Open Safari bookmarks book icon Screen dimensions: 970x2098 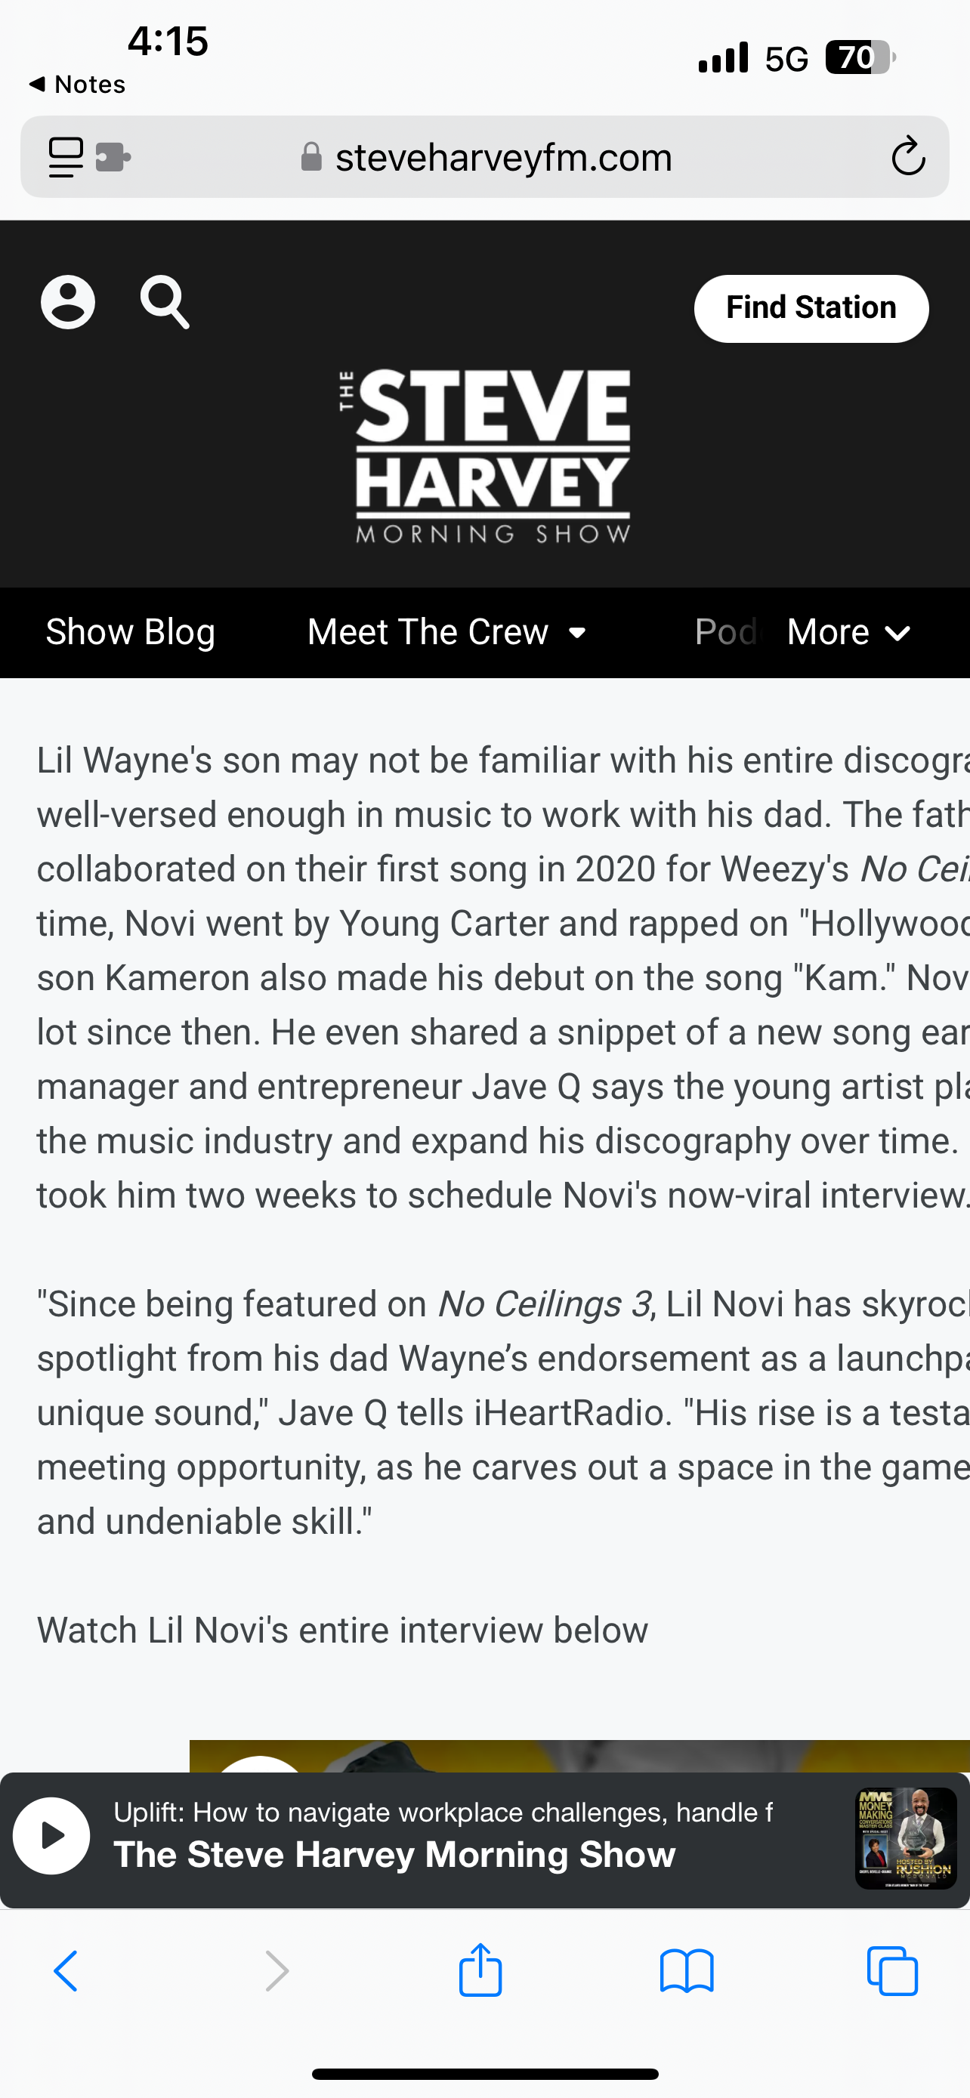click(x=687, y=1971)
